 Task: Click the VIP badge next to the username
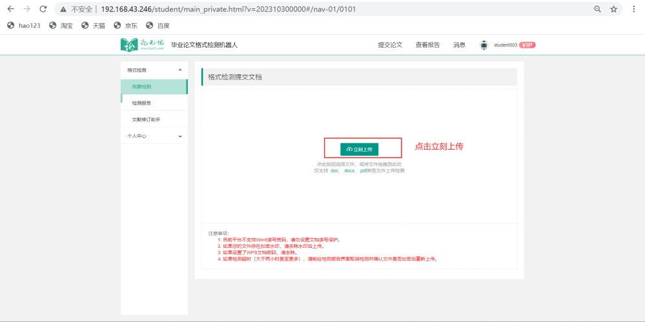(527, 45)
